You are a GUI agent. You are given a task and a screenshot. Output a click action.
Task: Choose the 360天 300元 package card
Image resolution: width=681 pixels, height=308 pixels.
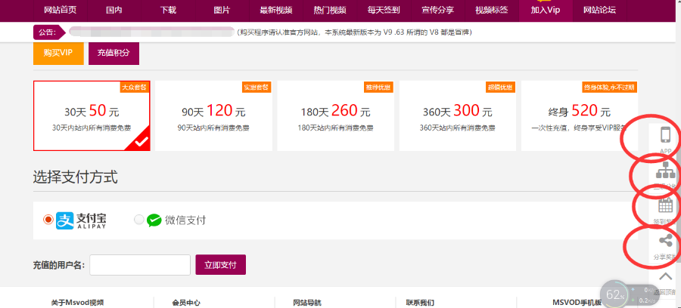pyautogui.click(x=458, y=115)
